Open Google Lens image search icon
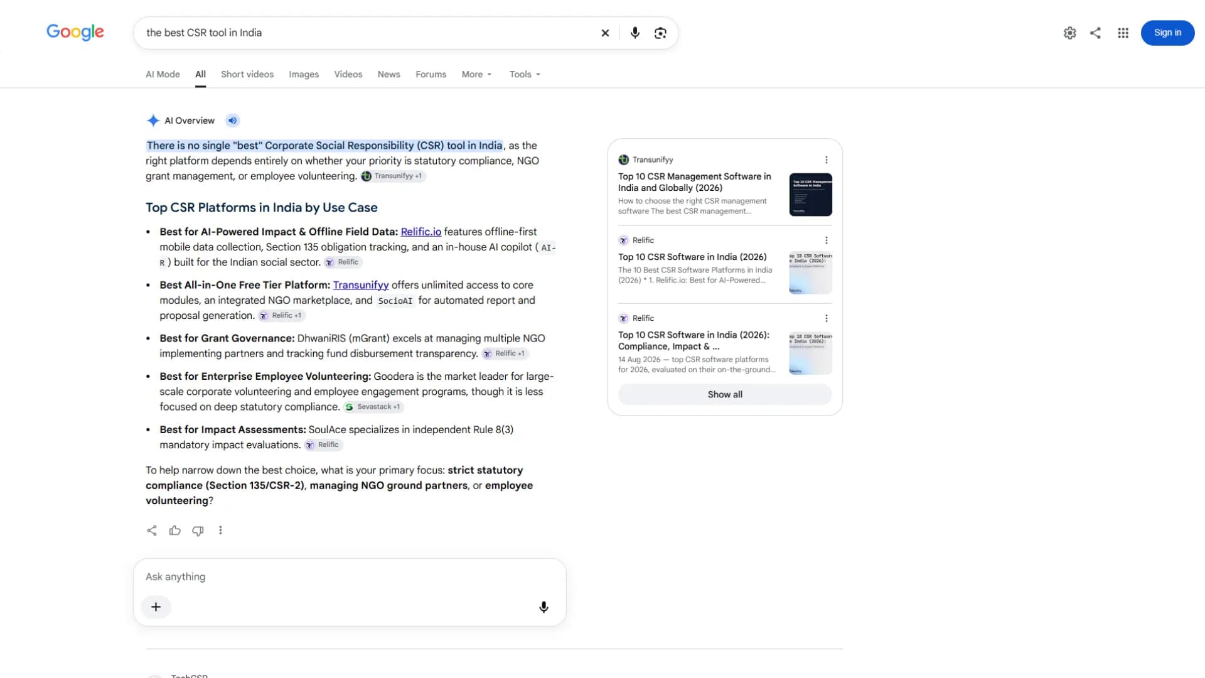 [660, 33]
